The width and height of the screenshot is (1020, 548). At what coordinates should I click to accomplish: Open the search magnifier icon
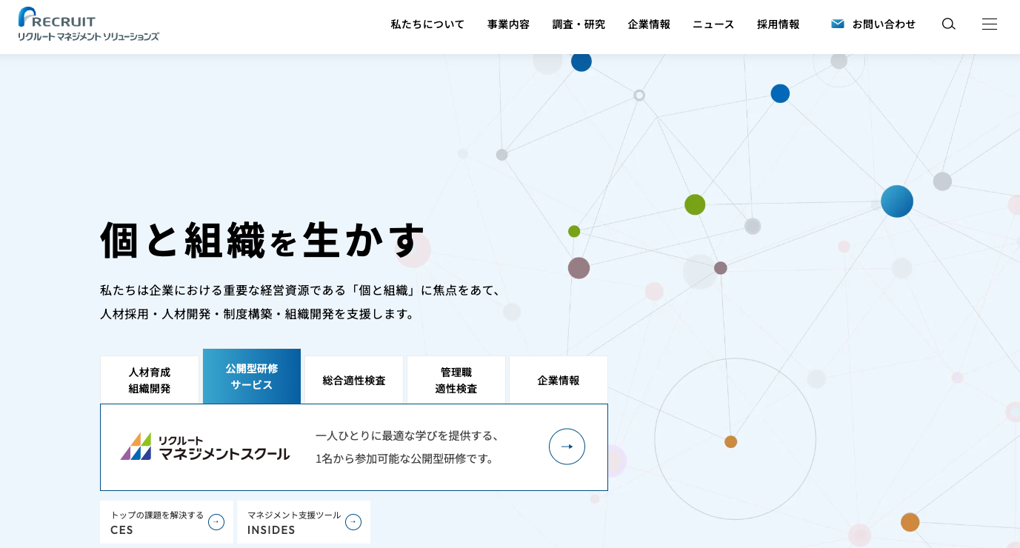[948, 24]
